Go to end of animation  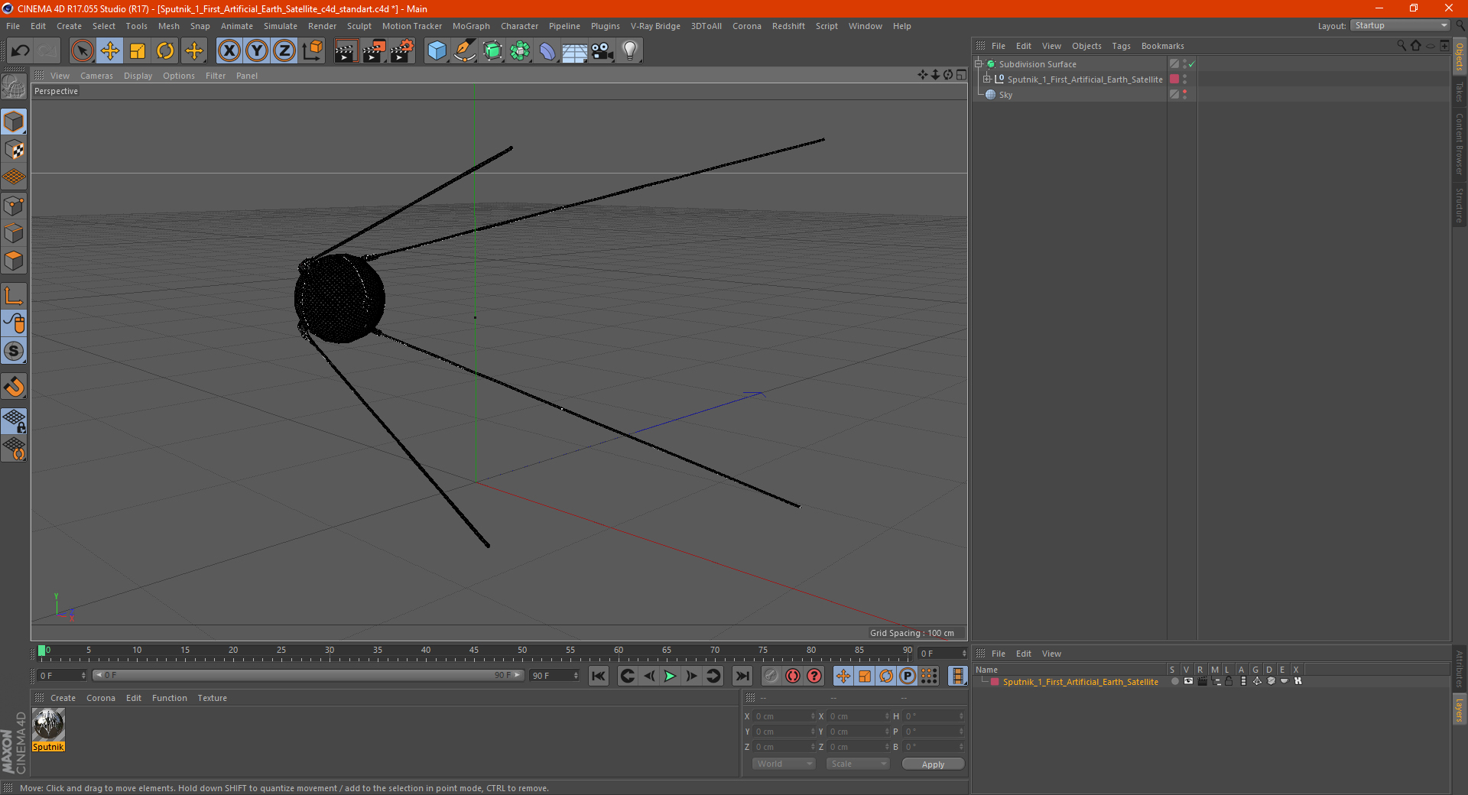pyautogui.click(x=742, y=676)
